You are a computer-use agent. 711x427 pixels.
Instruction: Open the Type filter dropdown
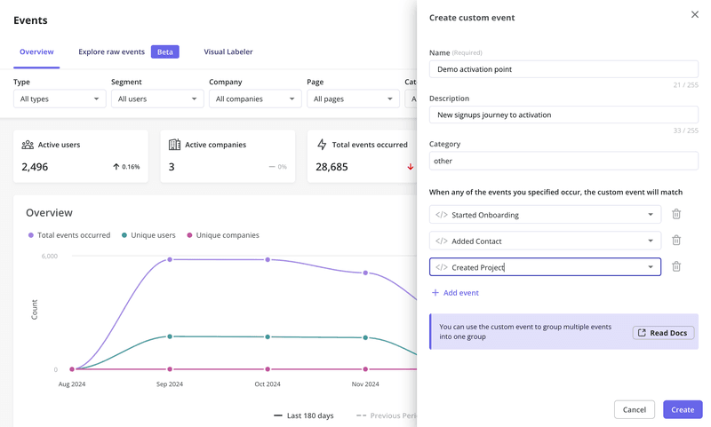(x=60, y=99)
